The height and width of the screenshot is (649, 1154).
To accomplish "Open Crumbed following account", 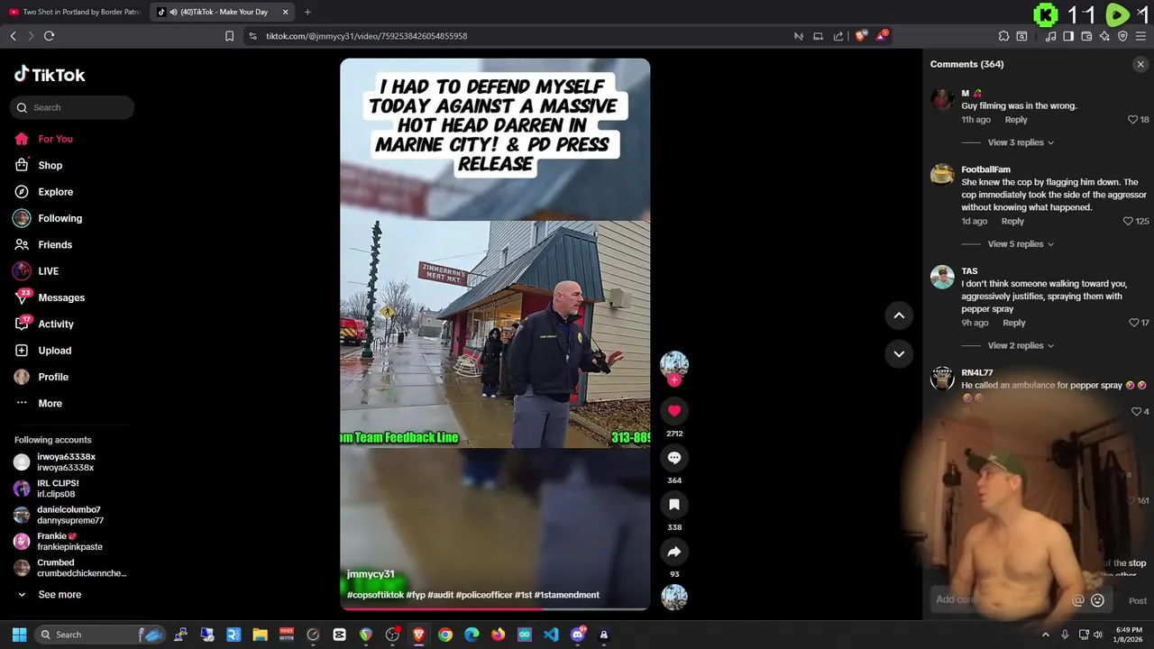I will coord(70,568).
